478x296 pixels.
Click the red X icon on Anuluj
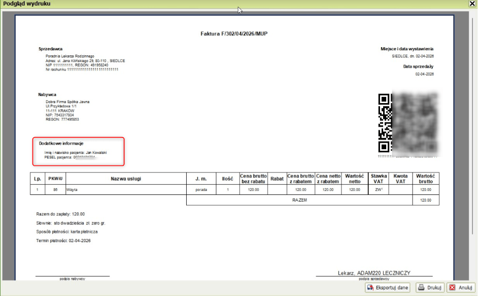(x=452, y=287)
